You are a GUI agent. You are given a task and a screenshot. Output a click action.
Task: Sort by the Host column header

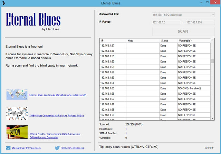tap(143, 41)
